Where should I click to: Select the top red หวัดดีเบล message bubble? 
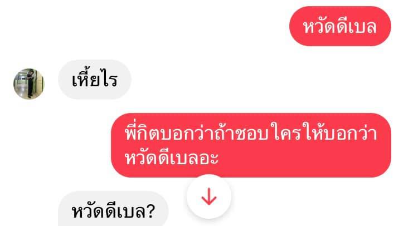coord(340,26)
